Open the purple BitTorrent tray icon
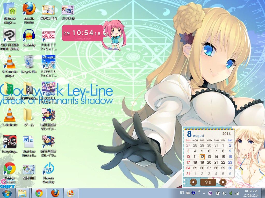 210,193
